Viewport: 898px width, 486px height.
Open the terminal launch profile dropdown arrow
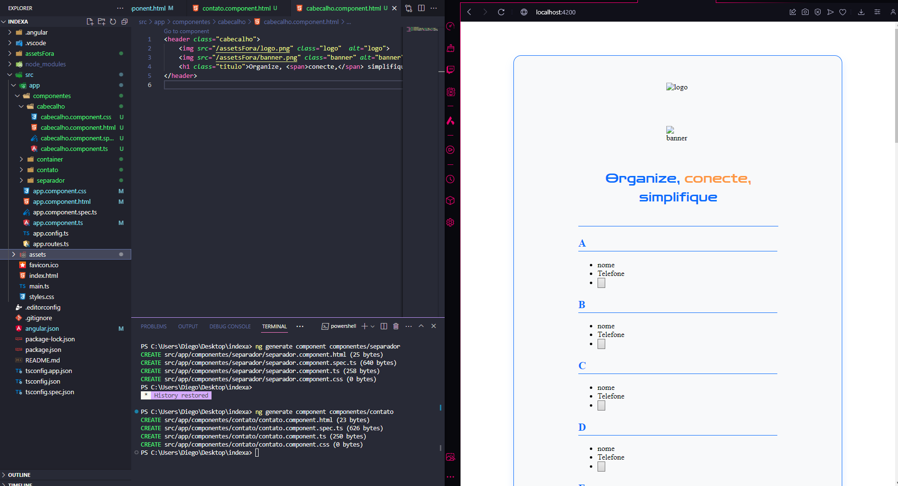[x=373, y=326]
